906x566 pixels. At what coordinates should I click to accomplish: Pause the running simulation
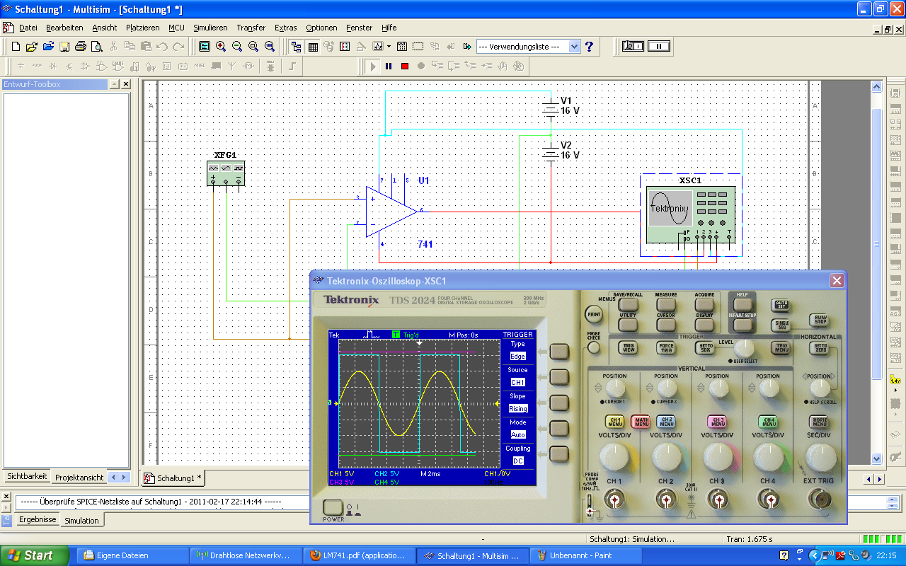tap(389, 67)
